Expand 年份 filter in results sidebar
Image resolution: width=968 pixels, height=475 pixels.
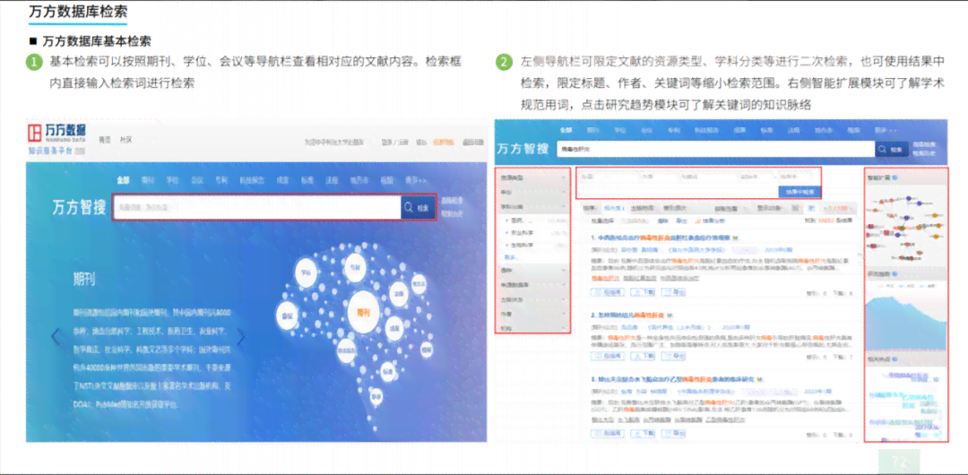(x=533, y=192)
